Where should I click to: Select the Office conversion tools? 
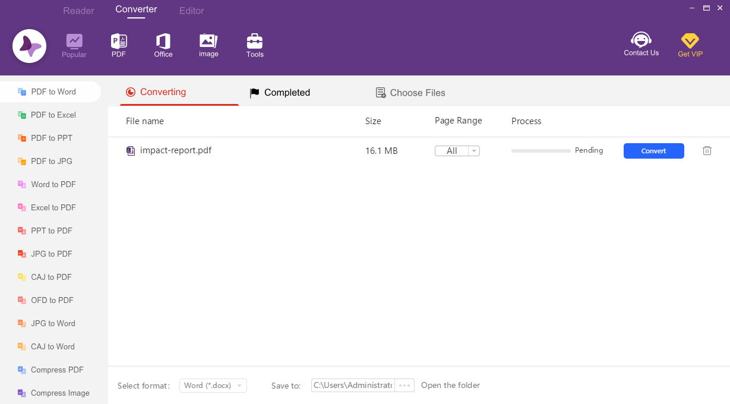click(163, 45)
